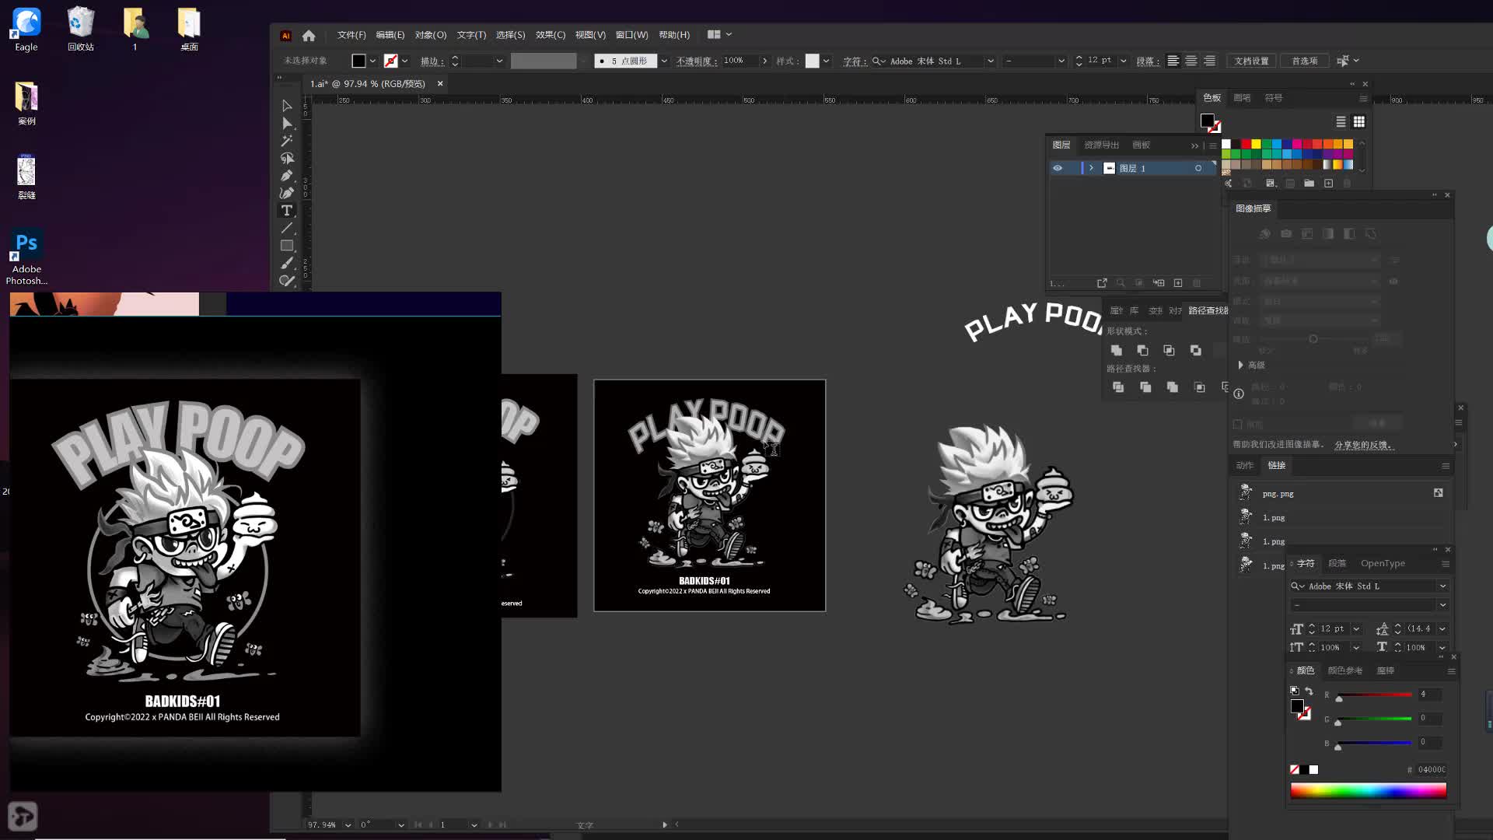
Task: Click new swatch icon in Swatches panel
Action: (x=1328, y=184)
